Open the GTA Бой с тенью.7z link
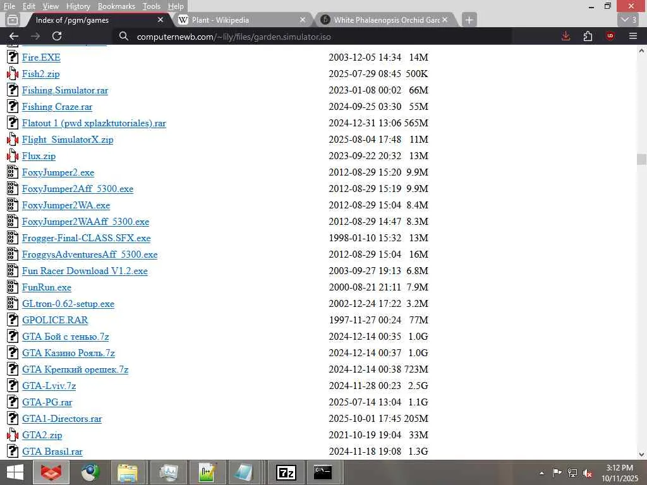 [x=66, y=337]
